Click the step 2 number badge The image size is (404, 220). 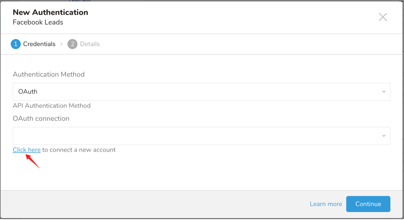(x=72, y=44)
